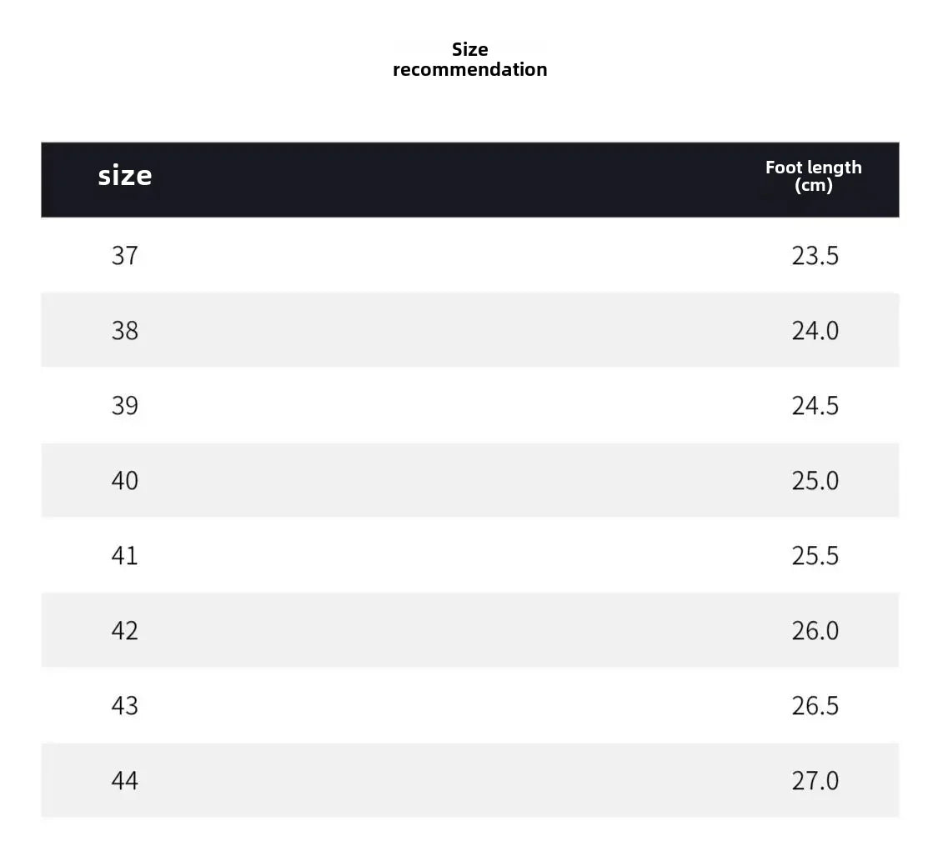
Task: Click the "Foot length (cm)" column header
Action: click(813, 176)
